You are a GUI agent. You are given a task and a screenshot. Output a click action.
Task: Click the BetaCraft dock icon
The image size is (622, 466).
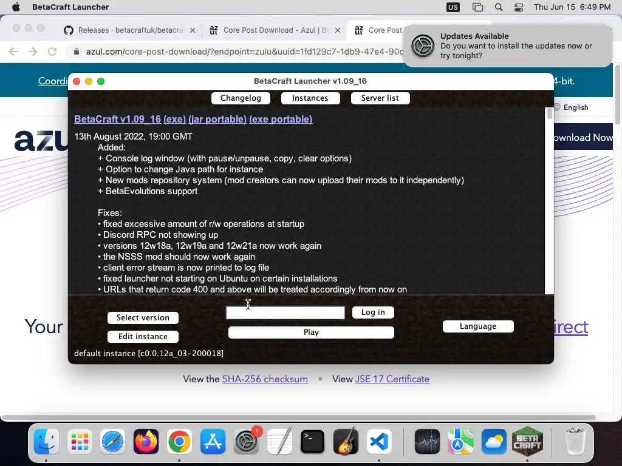(527, 441)
